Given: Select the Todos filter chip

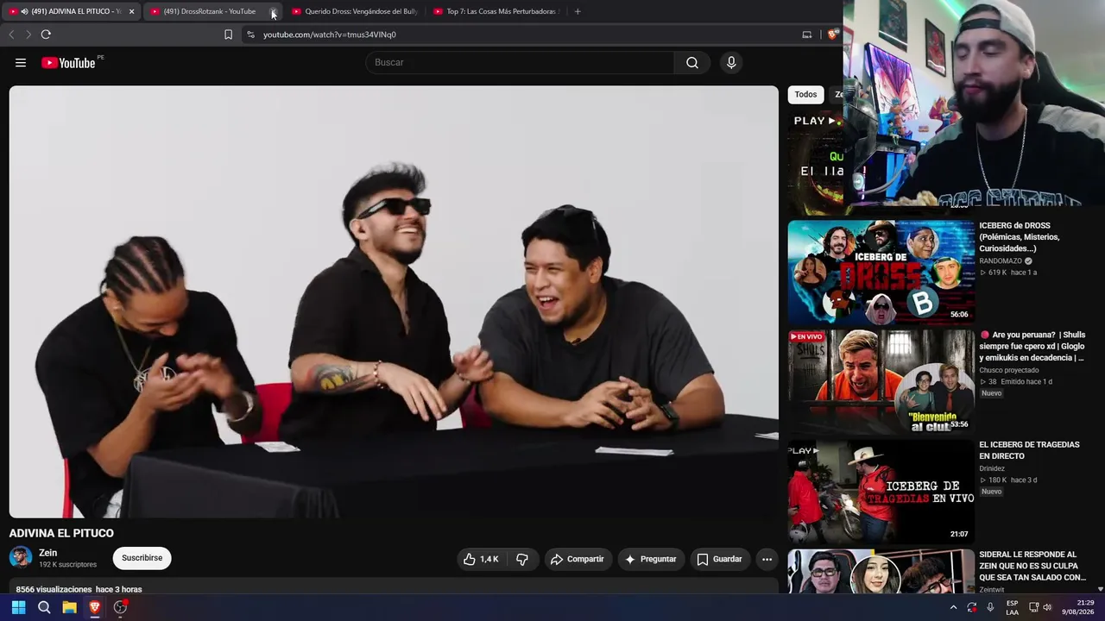Looking at the screenshot, I should (805, 95).
